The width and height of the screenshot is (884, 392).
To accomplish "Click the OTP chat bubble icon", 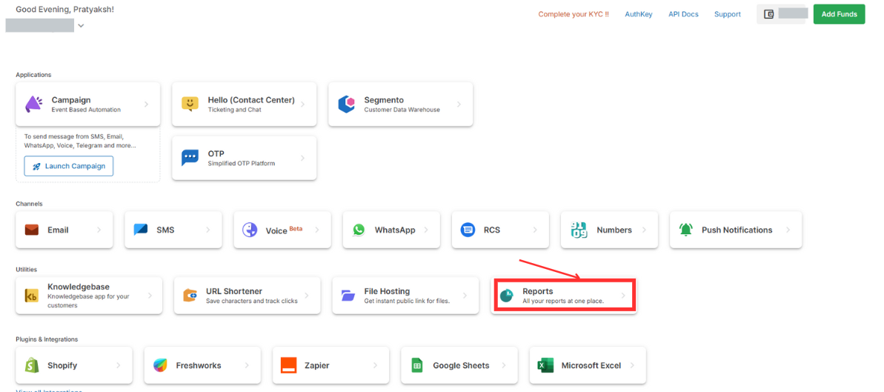I will [190, 157].
